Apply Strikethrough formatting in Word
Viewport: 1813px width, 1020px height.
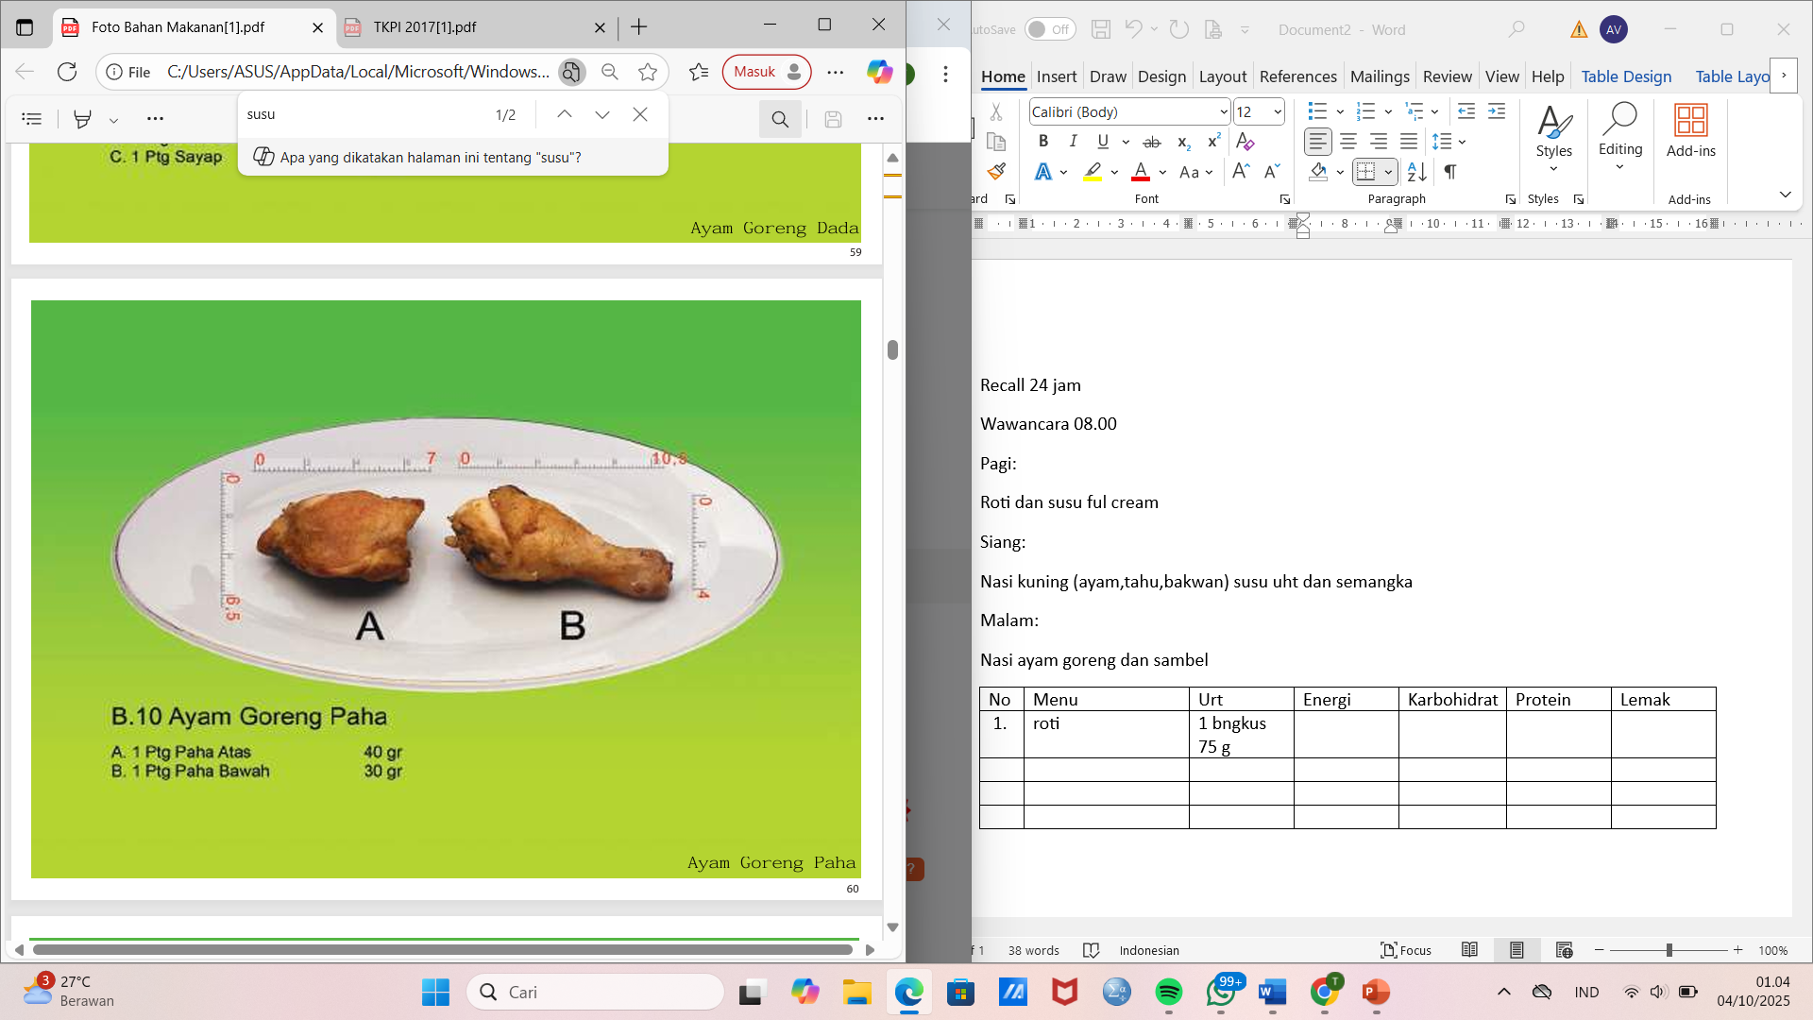pyautogui.click(x=1152, y=143)
